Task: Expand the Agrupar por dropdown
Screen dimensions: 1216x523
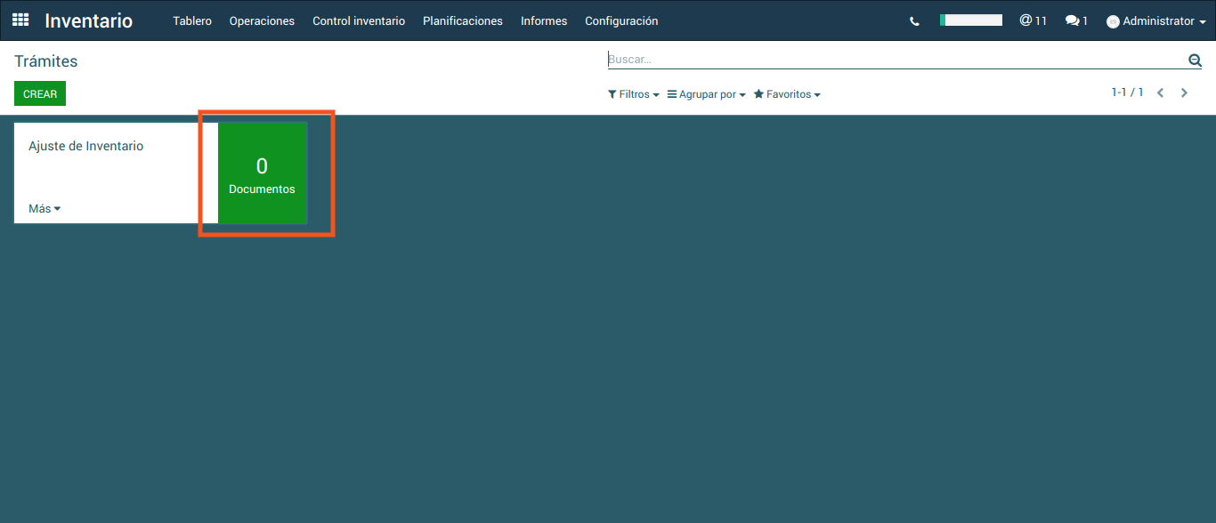Action: point(706,94)
